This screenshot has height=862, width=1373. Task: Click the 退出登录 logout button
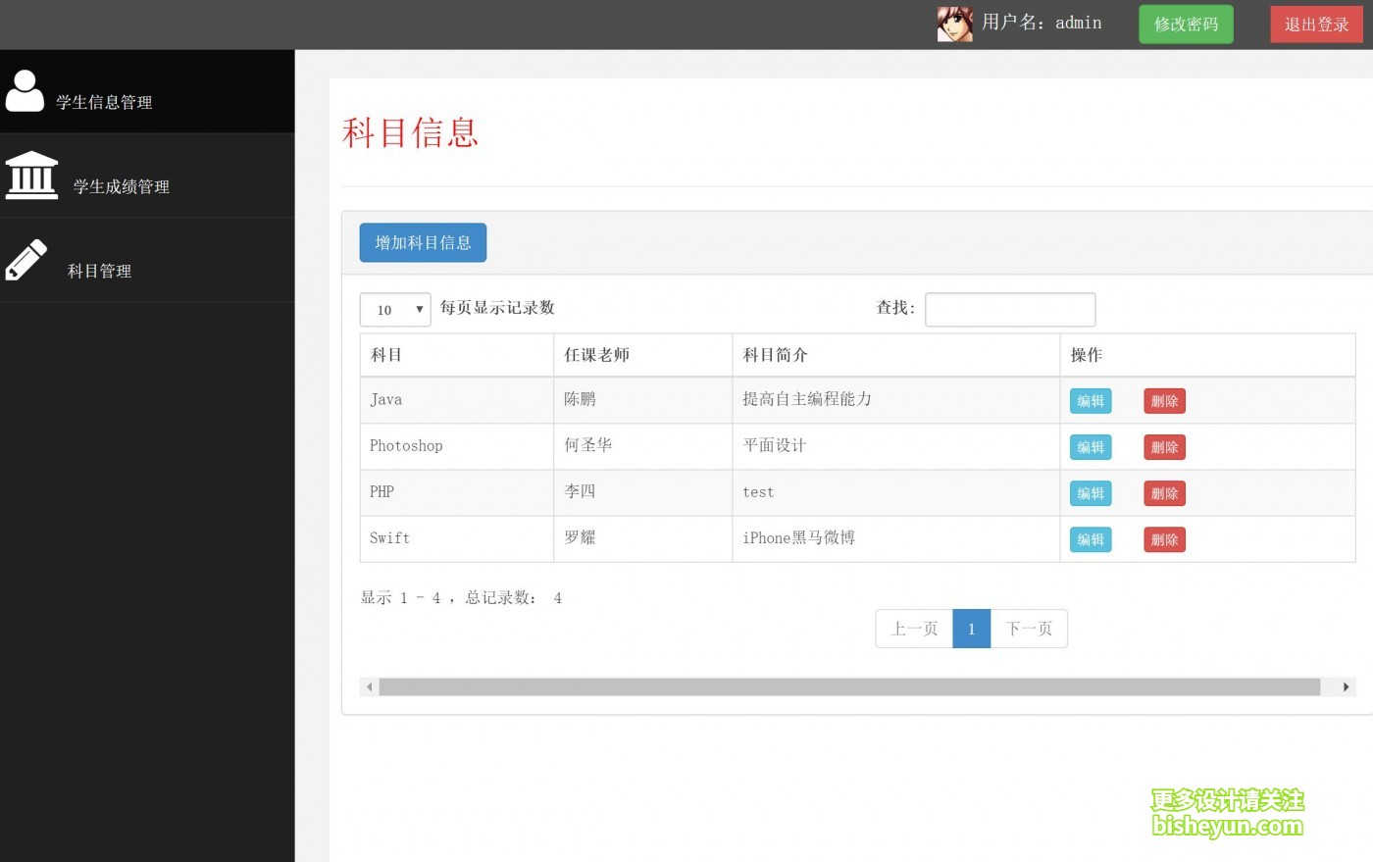point(1316,24)
